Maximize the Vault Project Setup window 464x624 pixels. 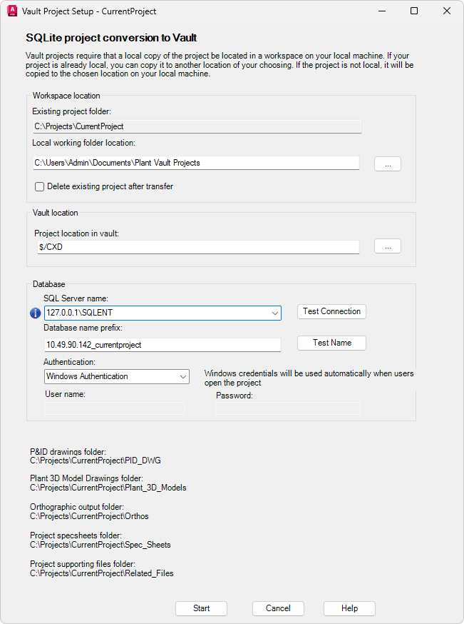(x=414, y=11)
